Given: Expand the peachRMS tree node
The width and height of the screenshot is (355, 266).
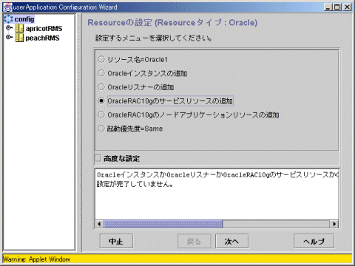Looking at the screenshot, I should click(9, 37).
